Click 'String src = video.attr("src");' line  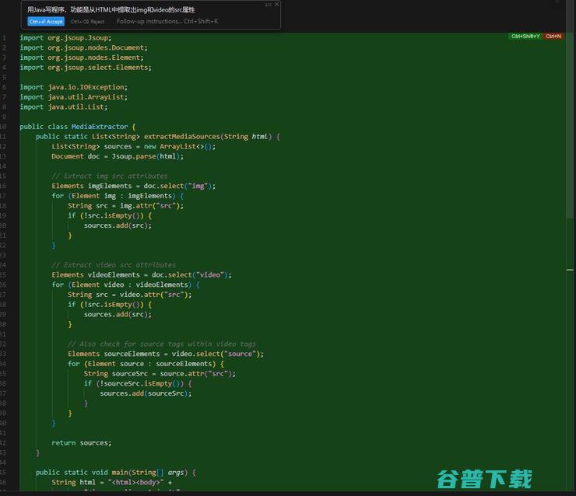(130, 295)
